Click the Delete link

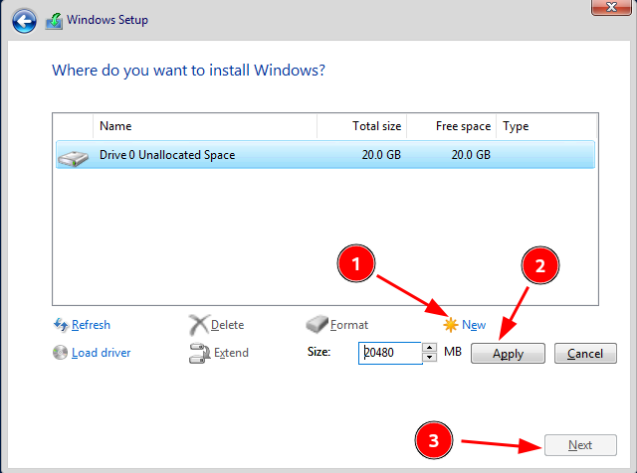point(228,325)
